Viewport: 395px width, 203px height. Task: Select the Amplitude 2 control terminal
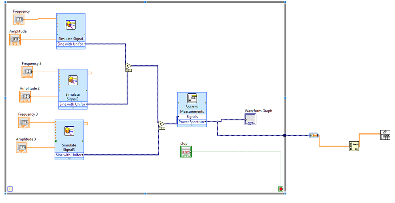(x=25, y=97)
